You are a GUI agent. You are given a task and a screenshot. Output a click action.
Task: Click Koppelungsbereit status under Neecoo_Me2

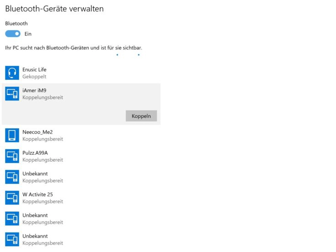coord(42,139)
